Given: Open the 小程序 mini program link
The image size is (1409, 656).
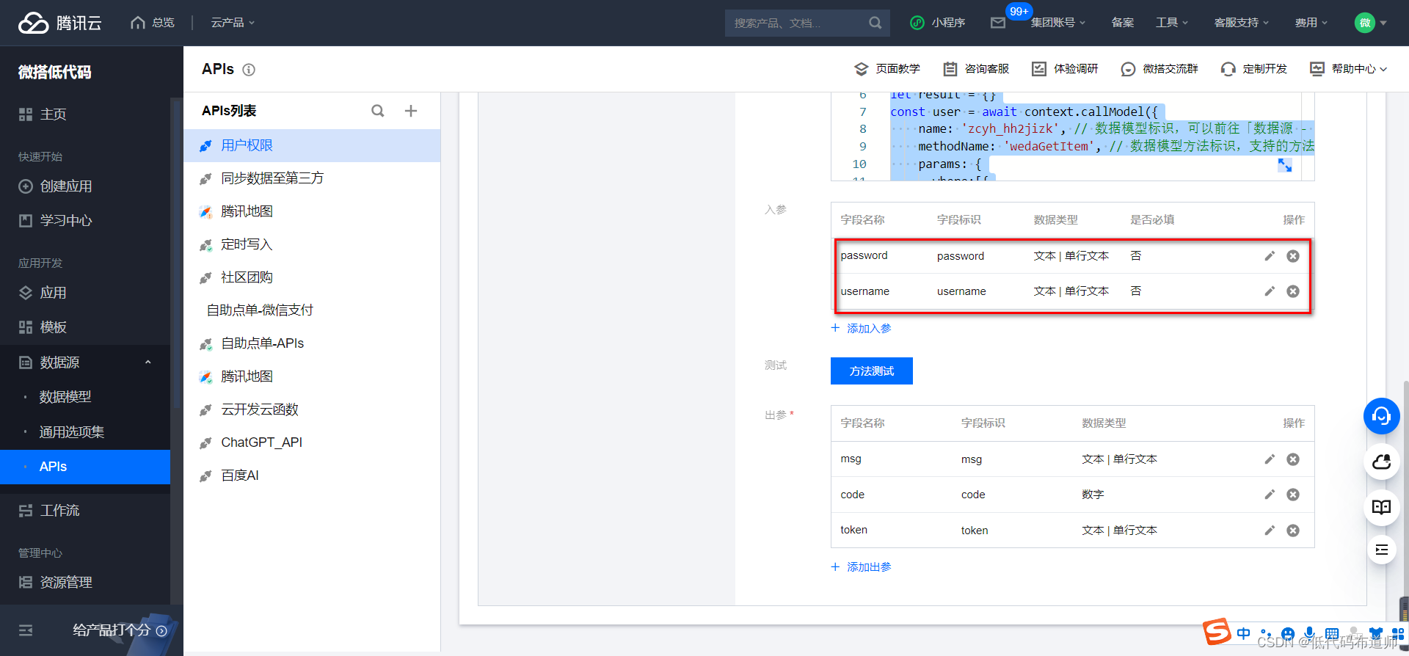Looking at the screenshot, I should pyautogui.click(x=938, y=23).
